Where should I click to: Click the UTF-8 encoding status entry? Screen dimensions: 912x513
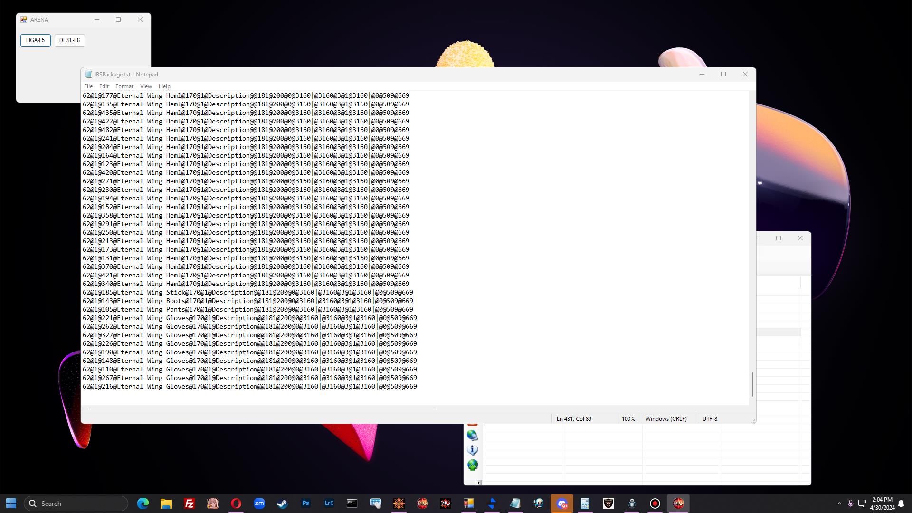tap(710, 419)
